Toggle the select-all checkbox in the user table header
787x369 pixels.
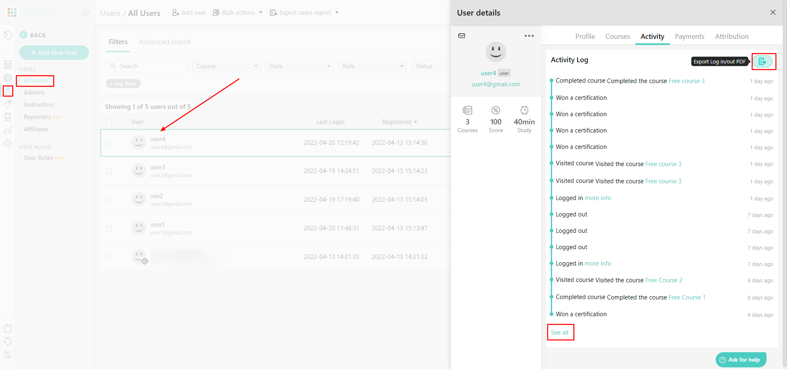(x=109, y=122)
